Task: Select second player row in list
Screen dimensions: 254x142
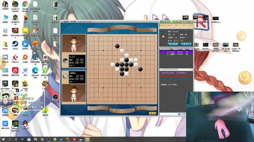Action: pos(176,54)
